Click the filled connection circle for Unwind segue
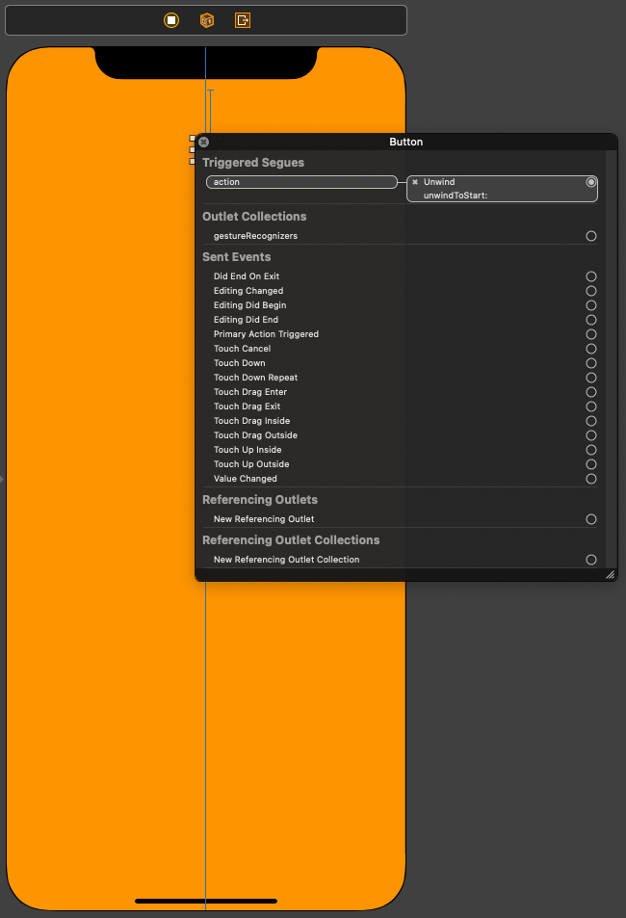Screen dimensions: 626x918 (591, 182)
